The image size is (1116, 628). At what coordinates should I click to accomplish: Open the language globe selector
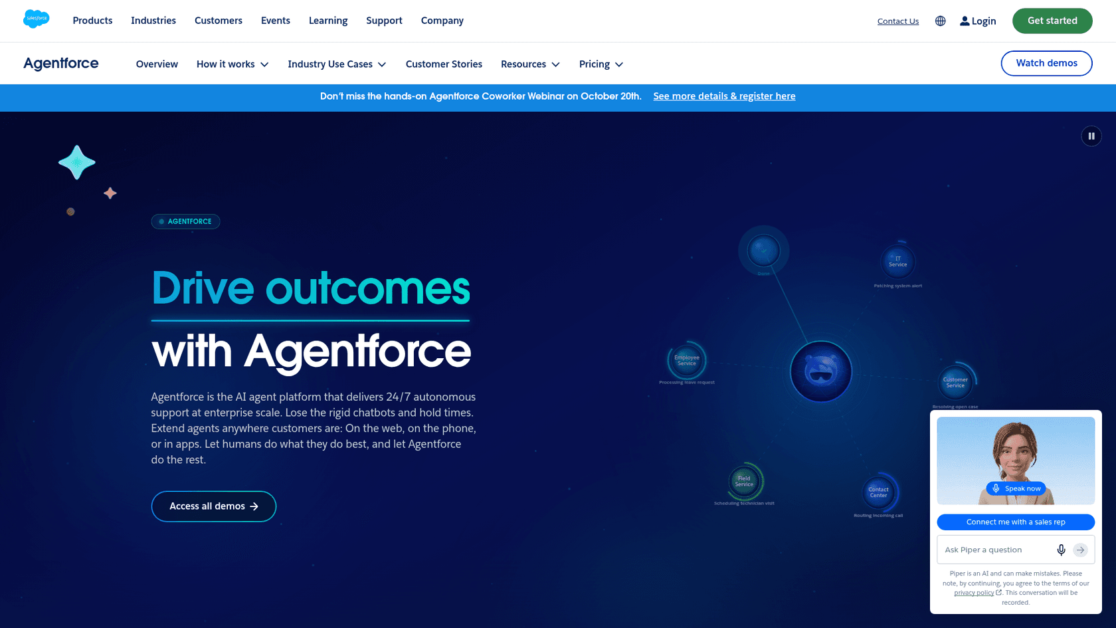[940, 21]
